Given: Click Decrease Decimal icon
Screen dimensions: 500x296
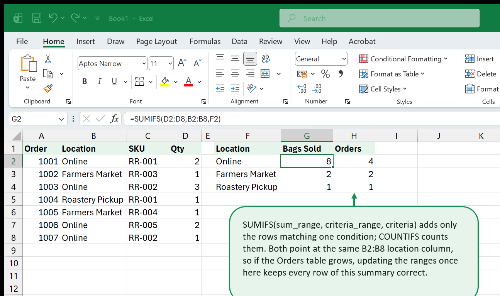Looking at the screenshot, I should click(317, 89).
